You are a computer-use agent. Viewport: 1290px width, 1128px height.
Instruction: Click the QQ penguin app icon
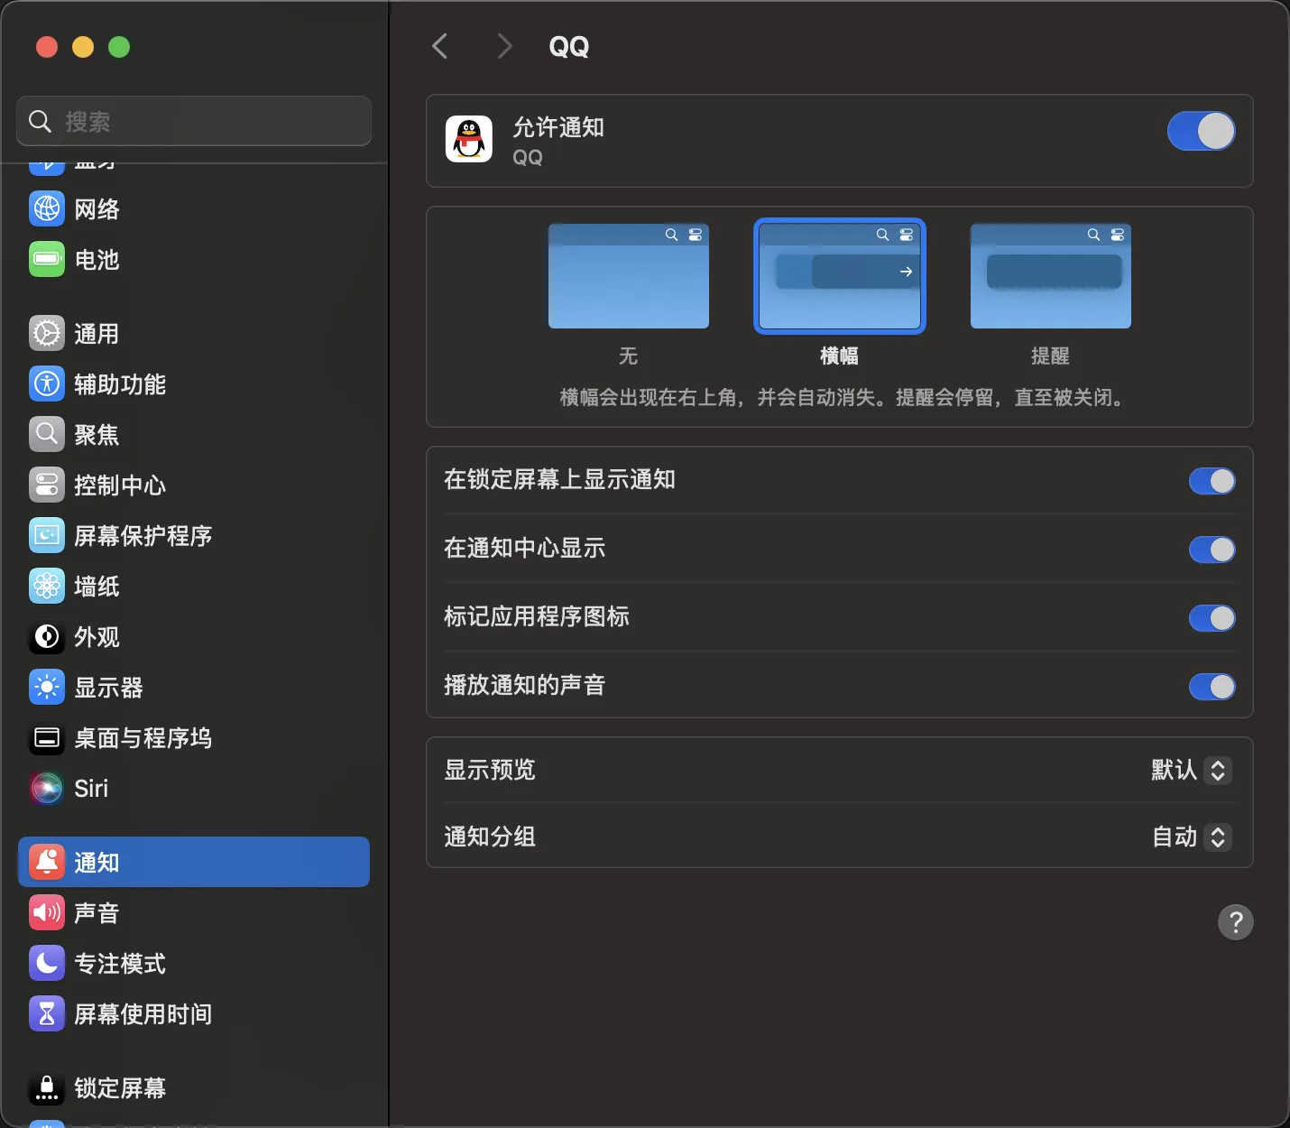tap(468, 140)
